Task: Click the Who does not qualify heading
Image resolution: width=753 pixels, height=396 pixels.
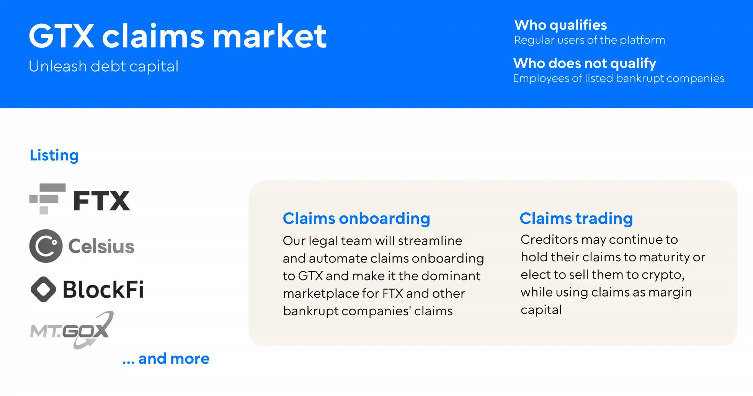Action: click(585, 63)
